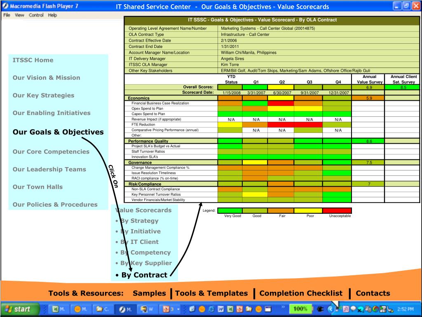
Task: Click the orange circle icon beside Internet Explorer
Action: point(202,309)
